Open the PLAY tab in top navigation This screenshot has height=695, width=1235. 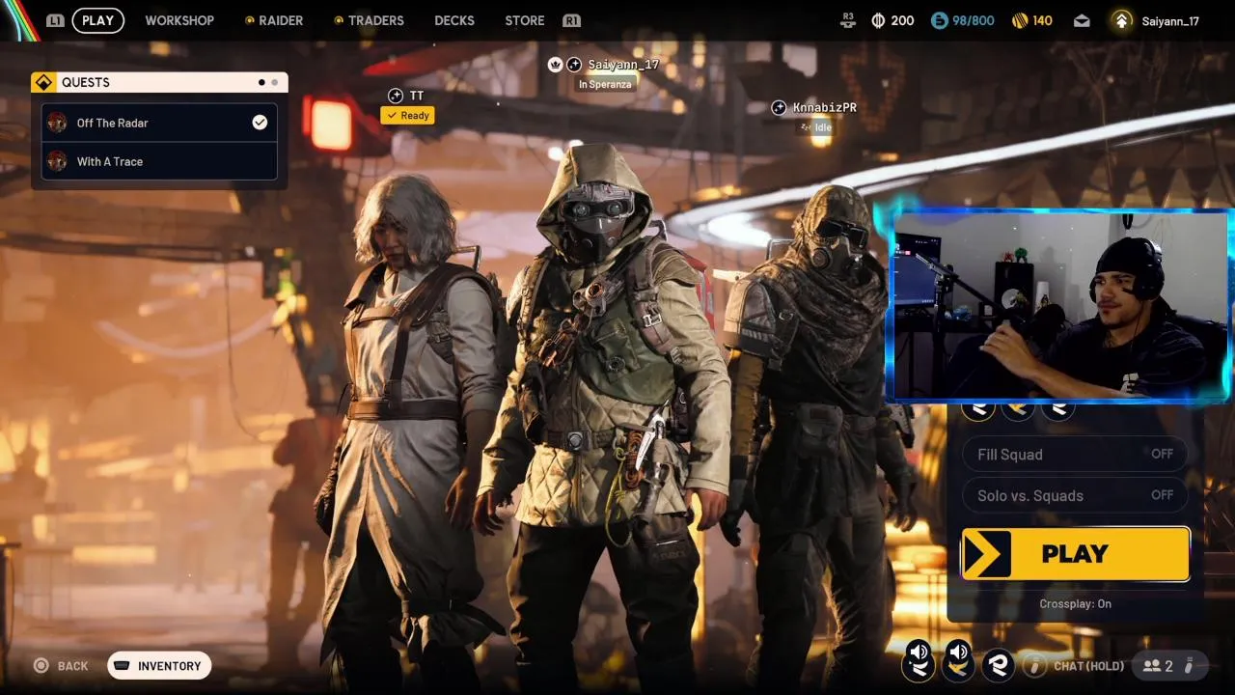[97, 20]
